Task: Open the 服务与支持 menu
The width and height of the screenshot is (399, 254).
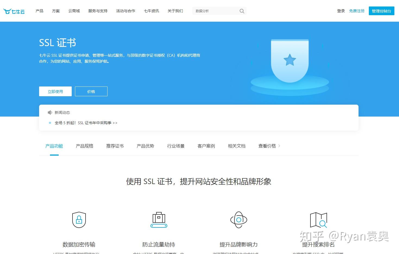Action: click(98, 11)
